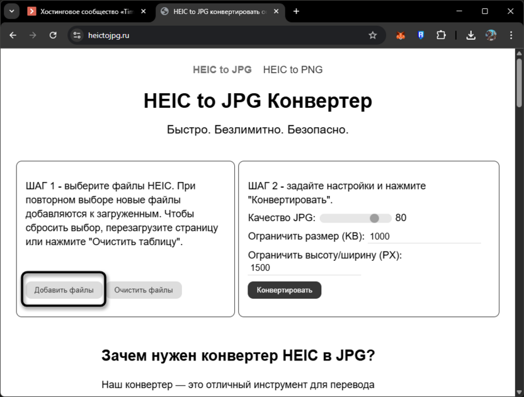Click the page vertical scrollbar thumb
This screenshot has height=397, width=524.
tap(519, 83)
